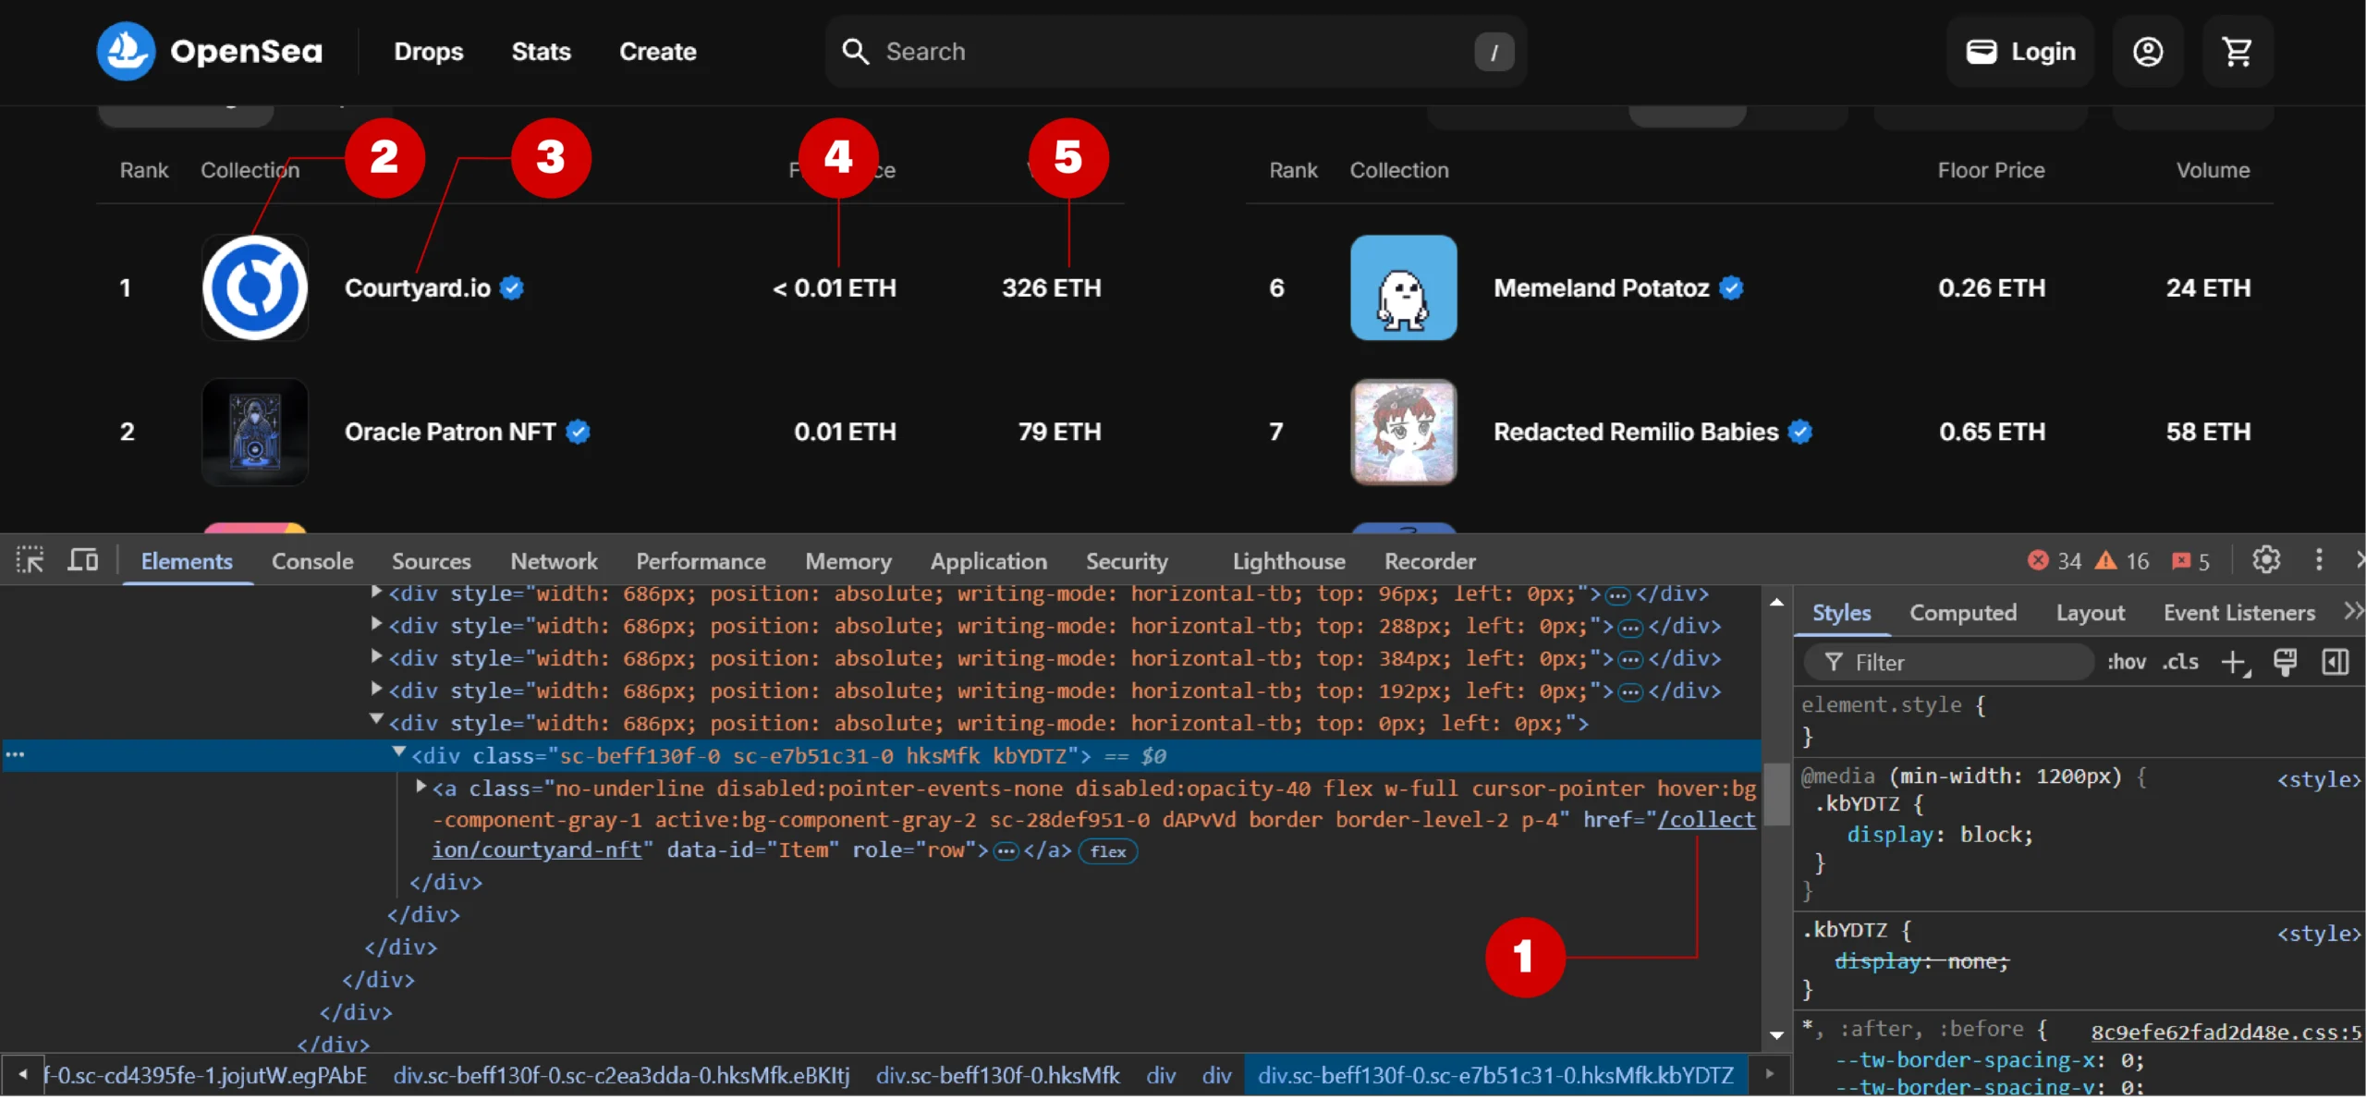
Task: Open DevTools settings gear
Action: (2265, 560)
